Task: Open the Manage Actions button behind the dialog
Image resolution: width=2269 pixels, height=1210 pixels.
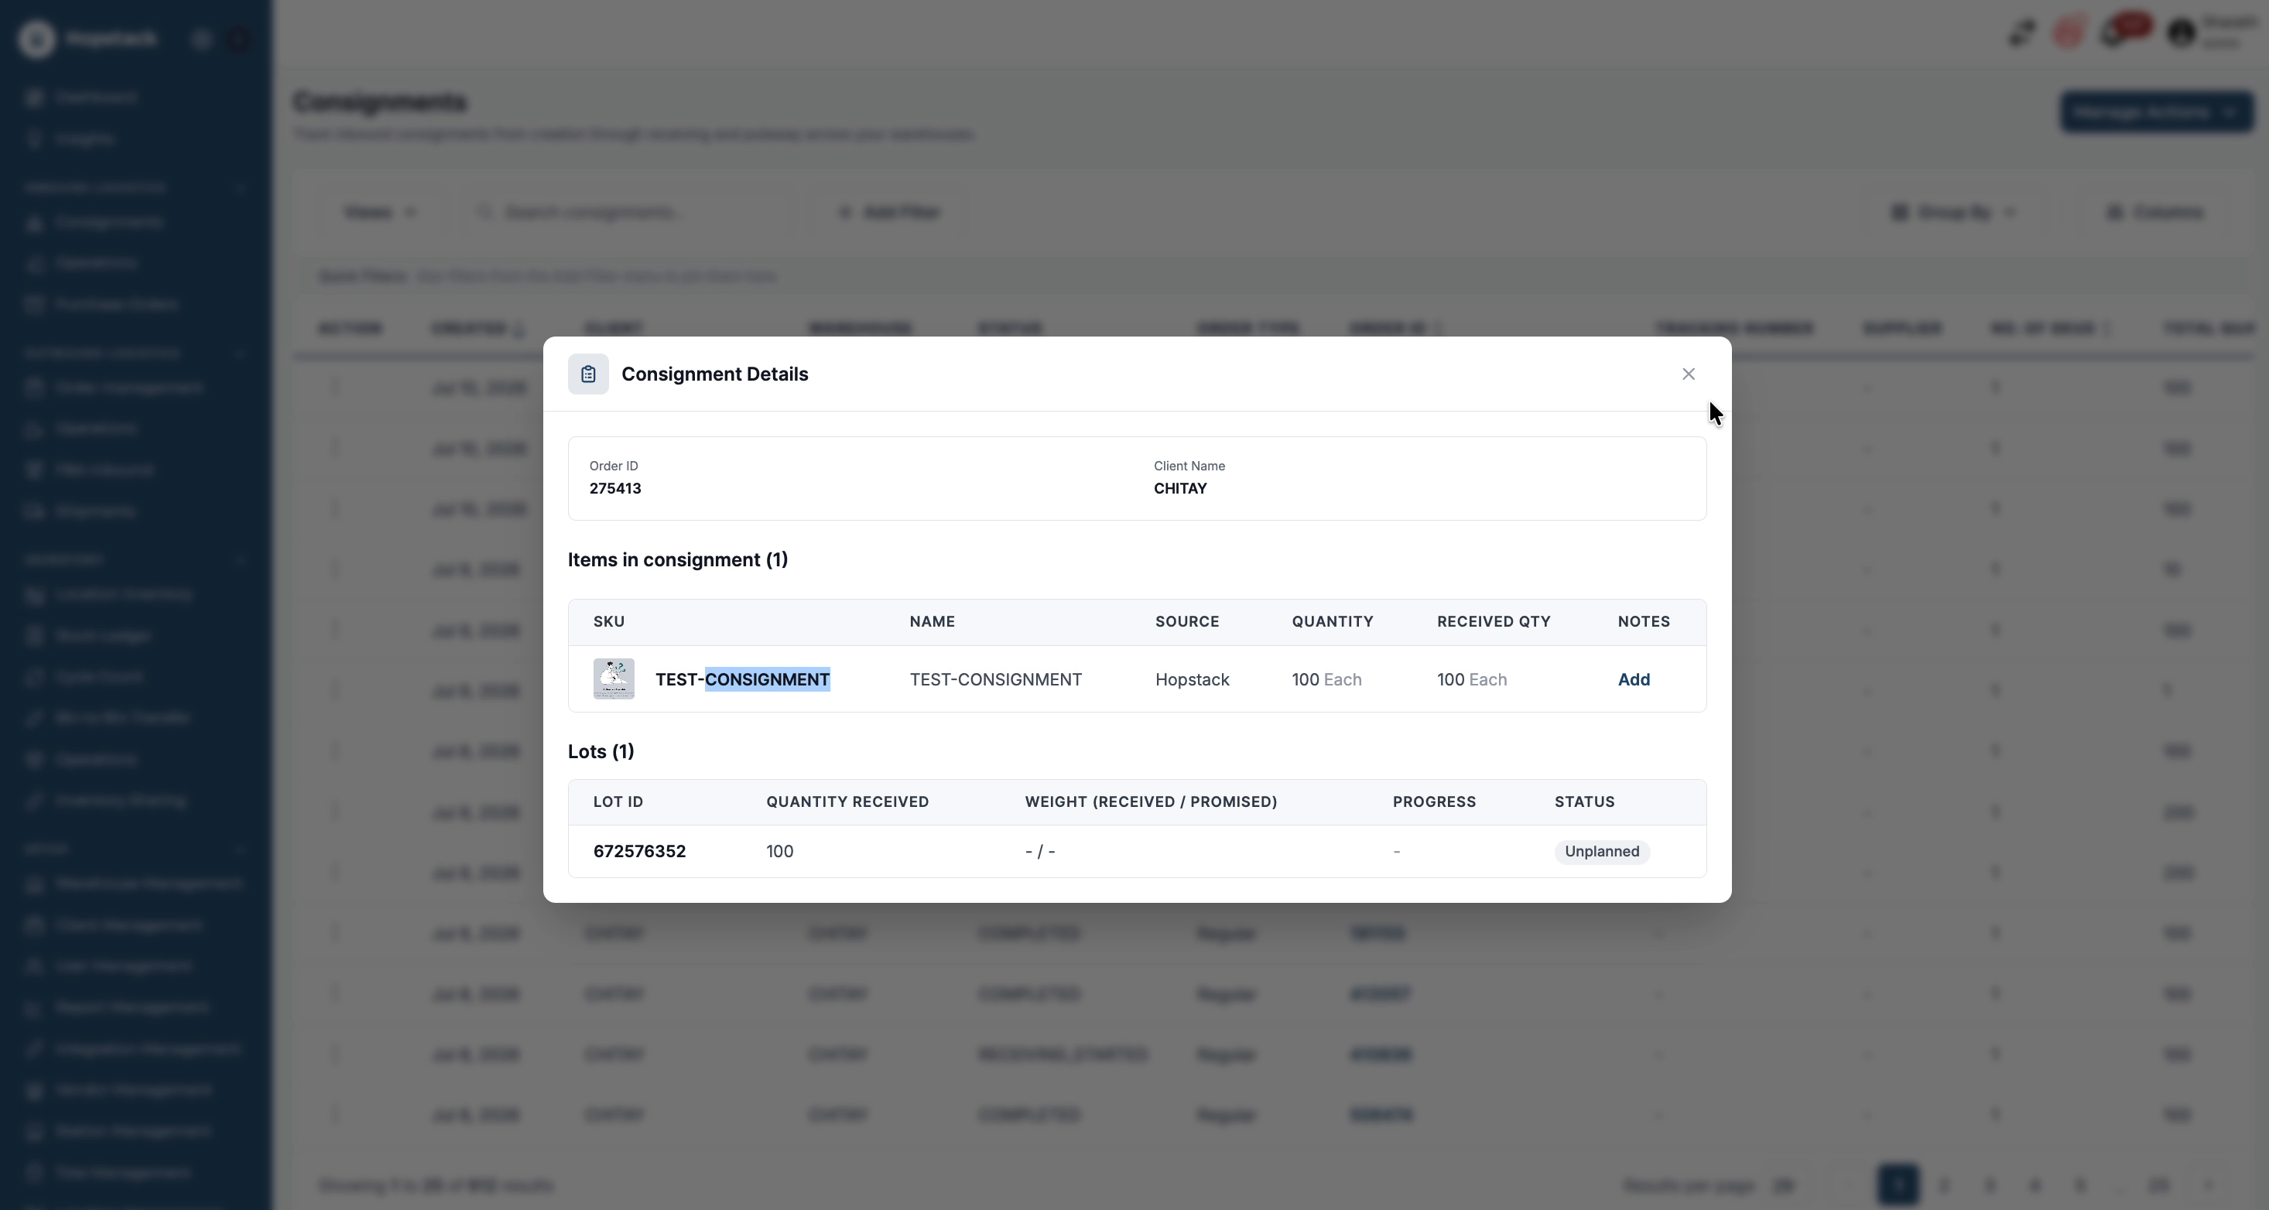Action: click(x=2156, y=112)
